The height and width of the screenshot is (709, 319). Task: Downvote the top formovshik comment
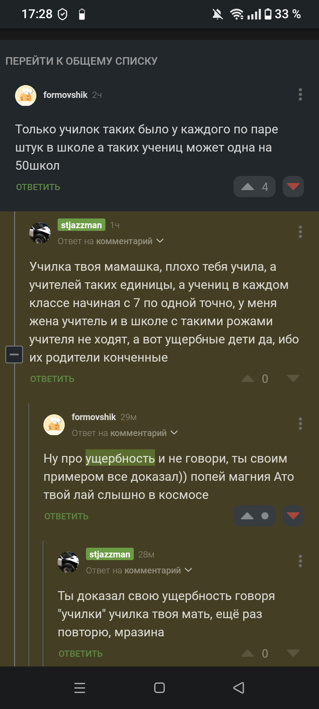(x=293, y=187)
